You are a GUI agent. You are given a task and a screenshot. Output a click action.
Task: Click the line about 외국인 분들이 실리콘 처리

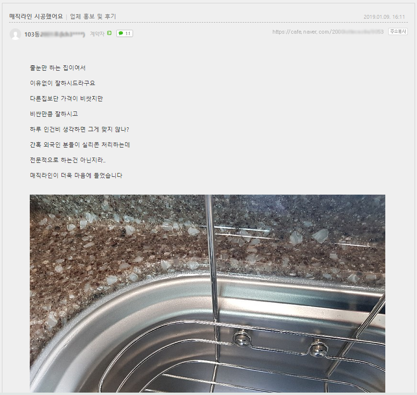tap(80, 145)
